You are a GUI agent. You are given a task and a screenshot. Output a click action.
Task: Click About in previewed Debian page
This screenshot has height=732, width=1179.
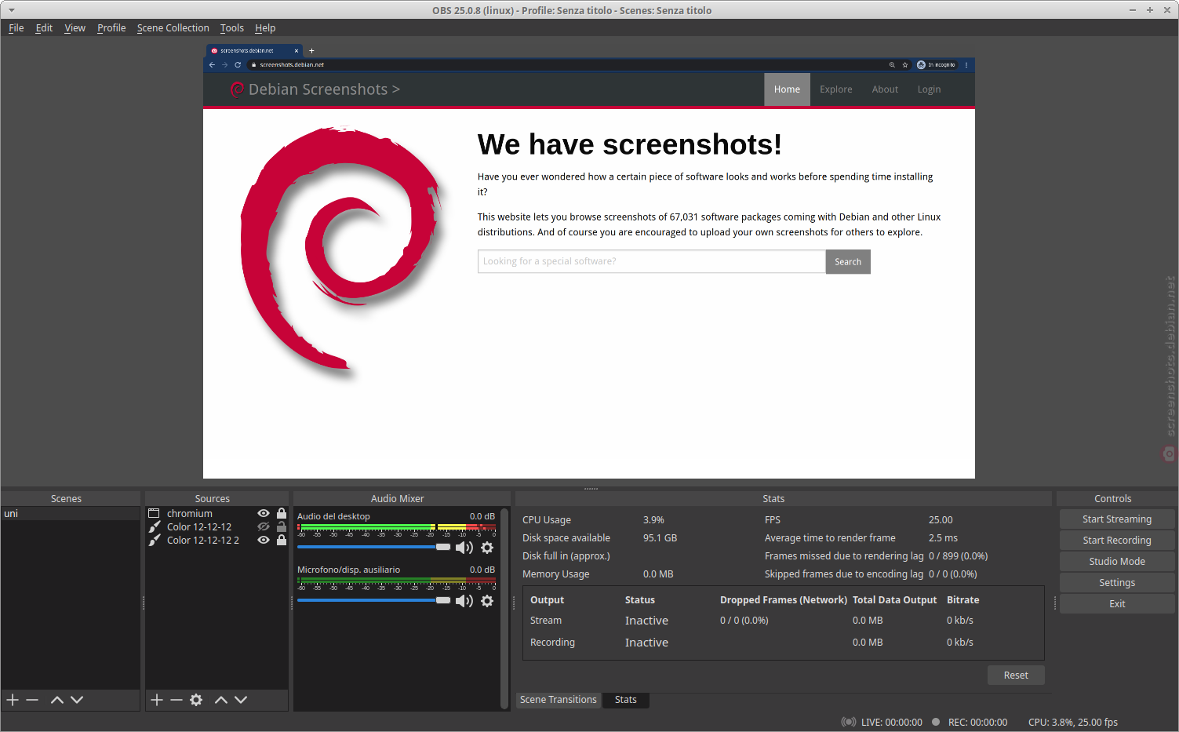point(885,89)
